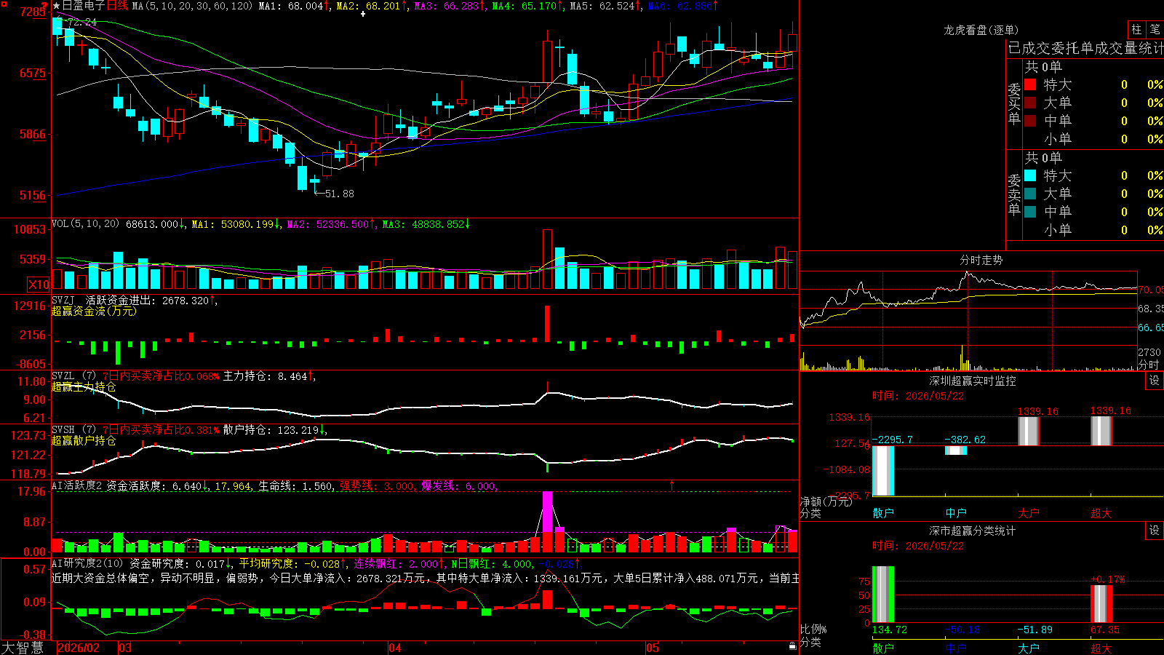
Task: Click the 03 month marker on timeline
Action: 125,648
